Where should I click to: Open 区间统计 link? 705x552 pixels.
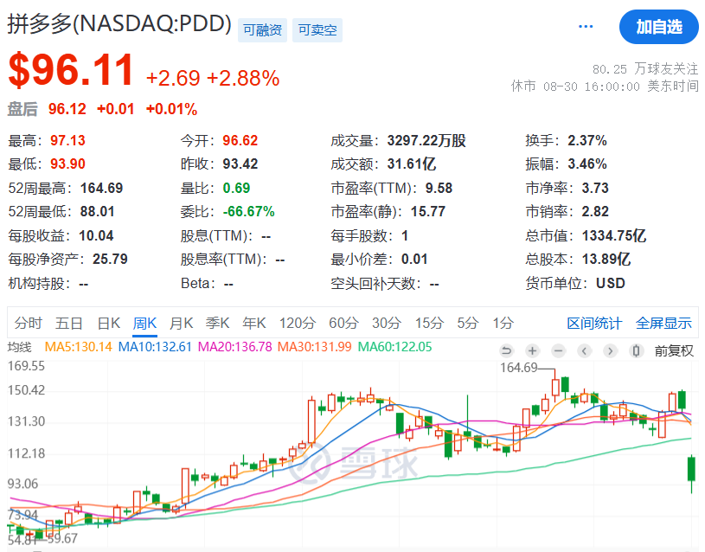tap(594, 323)
